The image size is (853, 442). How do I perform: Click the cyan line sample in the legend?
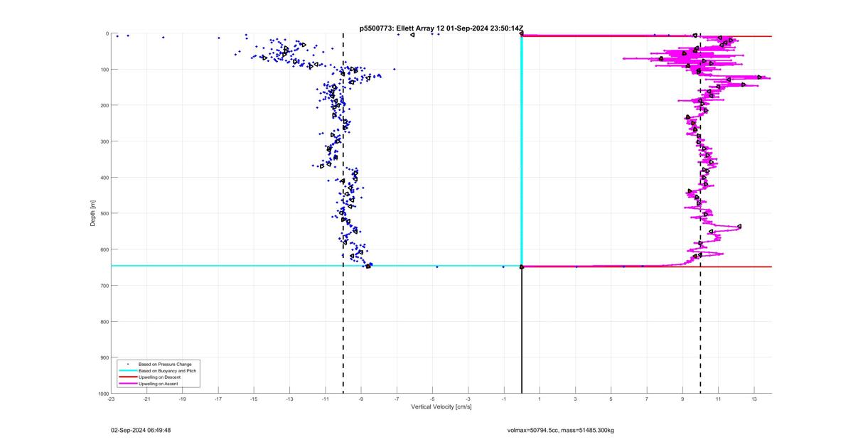127,371
